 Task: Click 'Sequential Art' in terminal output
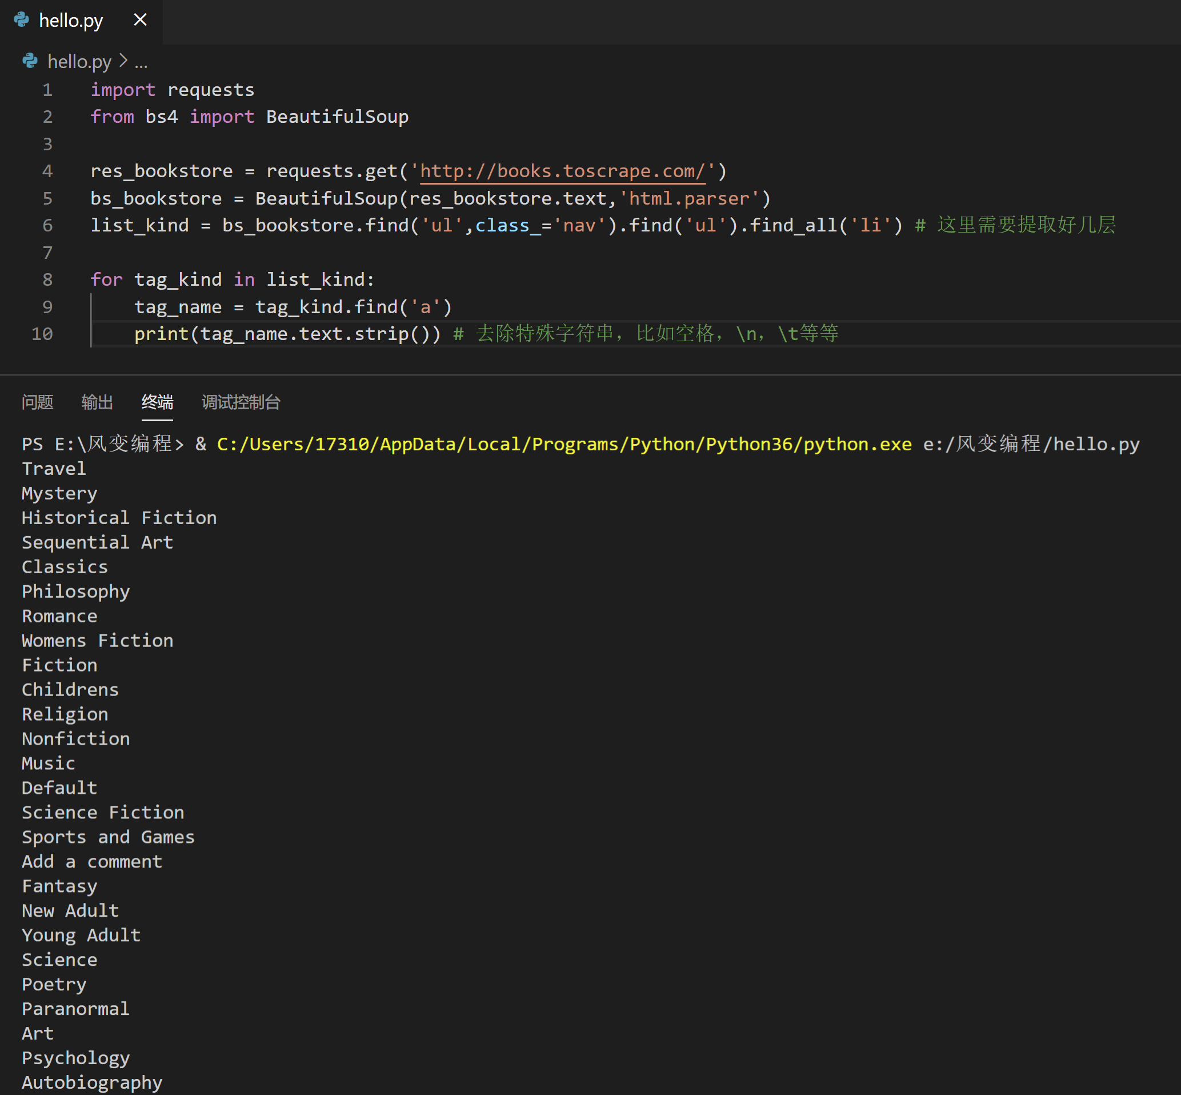(97, 543)
